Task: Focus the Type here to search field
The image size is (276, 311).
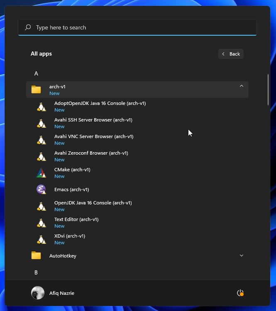Action: [x=137, y=27]
